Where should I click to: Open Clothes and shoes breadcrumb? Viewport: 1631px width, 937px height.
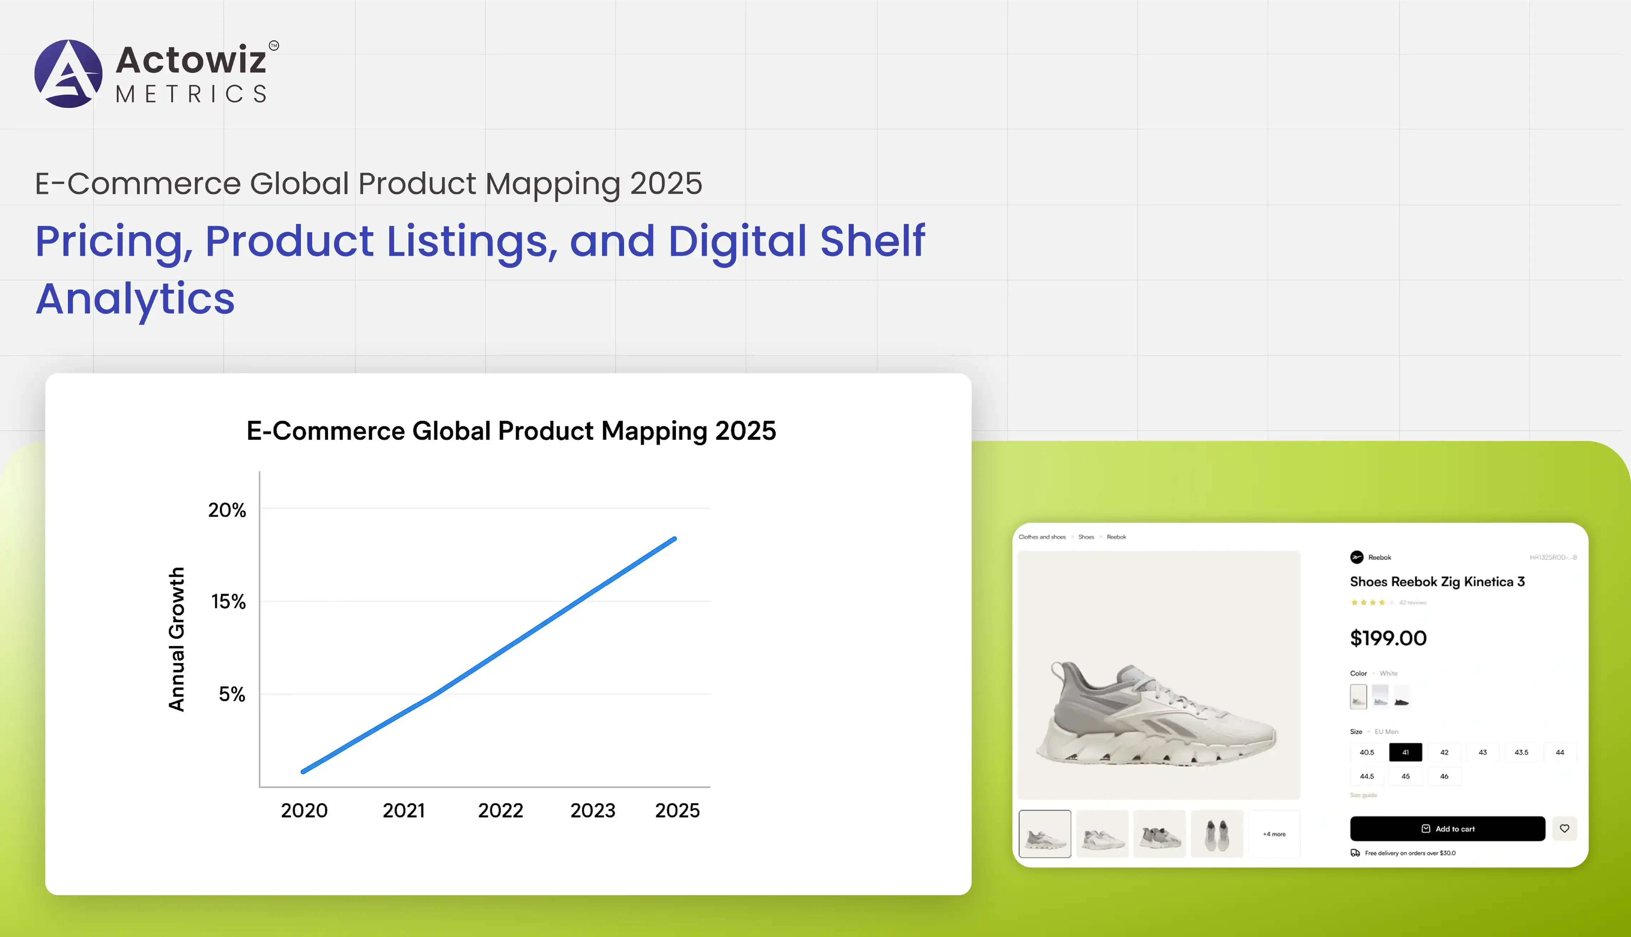pos(1042,537)
